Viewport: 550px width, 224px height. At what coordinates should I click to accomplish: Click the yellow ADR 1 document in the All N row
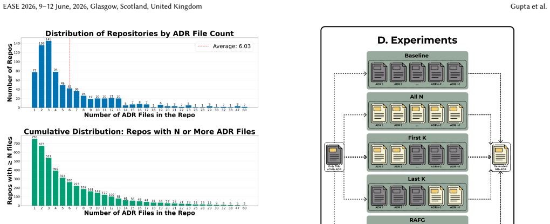coord(379,113)
